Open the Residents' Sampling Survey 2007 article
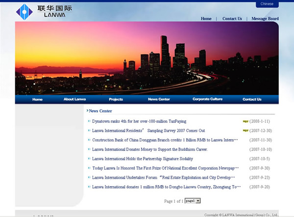 click(148, 131)
